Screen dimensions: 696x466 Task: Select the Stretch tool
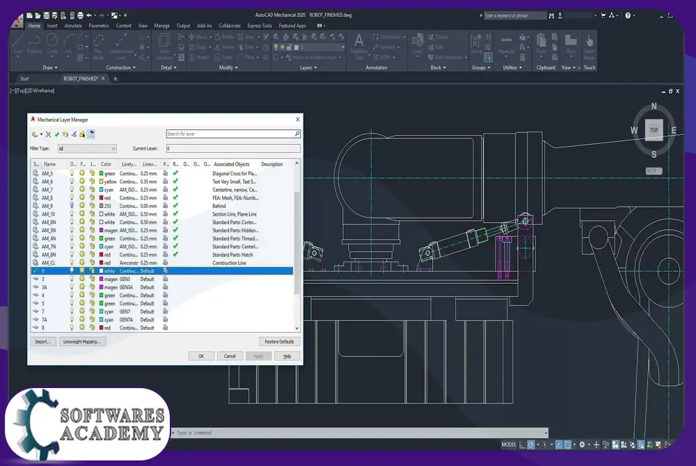click(x=199, y=57)
